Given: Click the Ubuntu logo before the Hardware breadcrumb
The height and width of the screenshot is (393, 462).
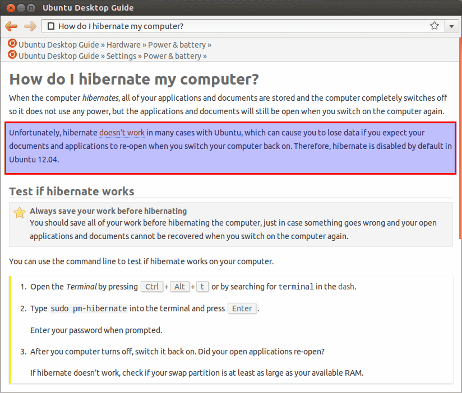Looking at the screenshot, I should [12, 43].
